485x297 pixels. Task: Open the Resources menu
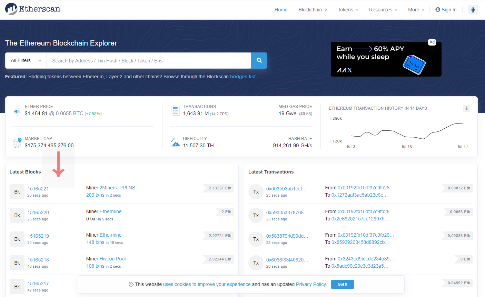pos(383,10)
